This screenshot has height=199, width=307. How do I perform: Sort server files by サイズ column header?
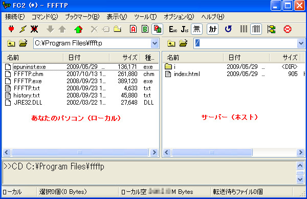pos(285,58)
